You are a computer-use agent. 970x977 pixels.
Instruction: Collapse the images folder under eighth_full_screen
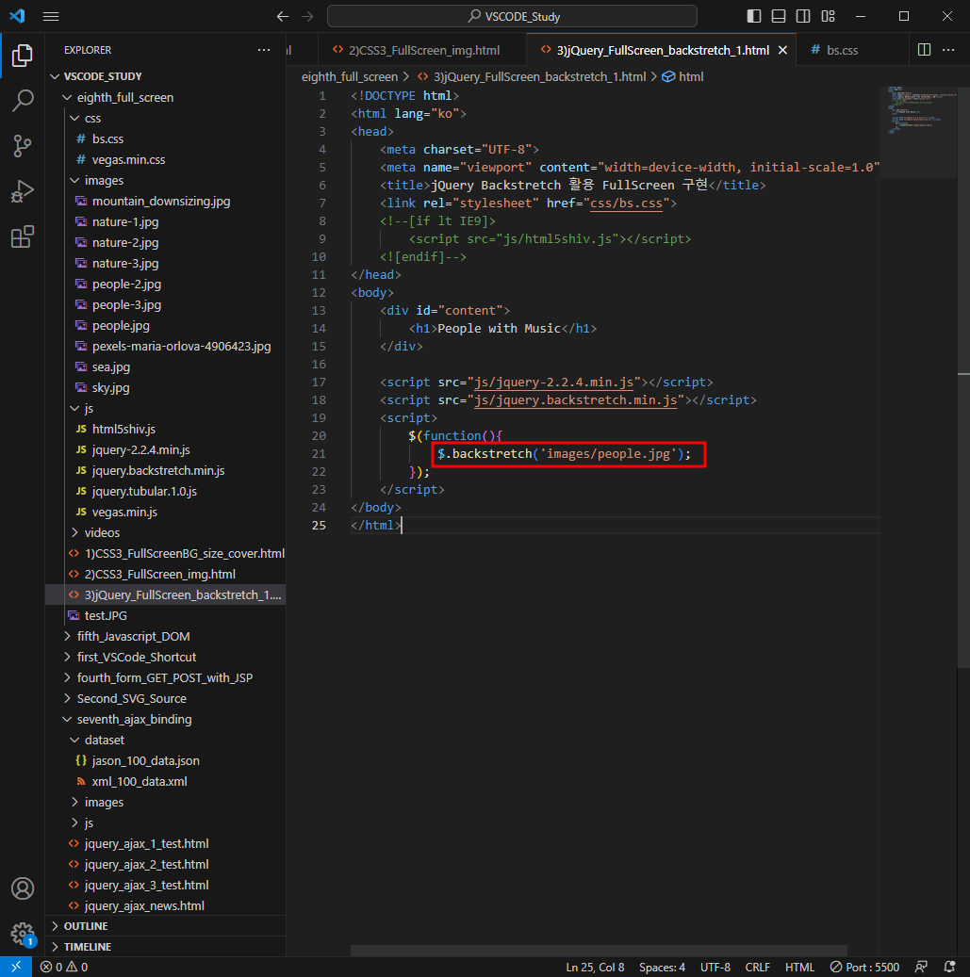[x=166, y=181]
